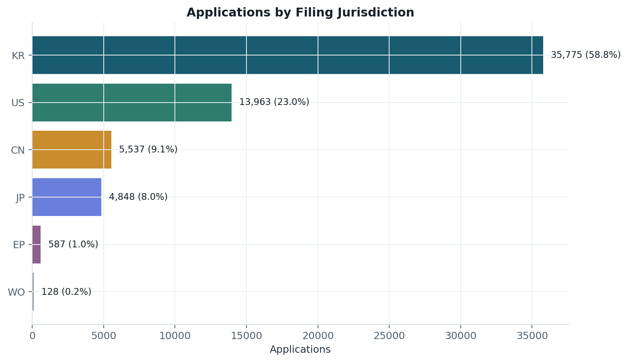
Task: Click the Applications by Filing Jurisdiction title
Action: 300,12
